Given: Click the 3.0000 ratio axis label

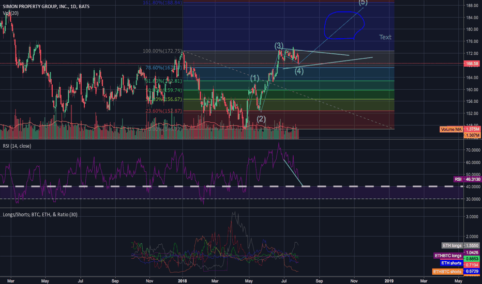Looking at the screenshot, I should [x=472, y=216].
